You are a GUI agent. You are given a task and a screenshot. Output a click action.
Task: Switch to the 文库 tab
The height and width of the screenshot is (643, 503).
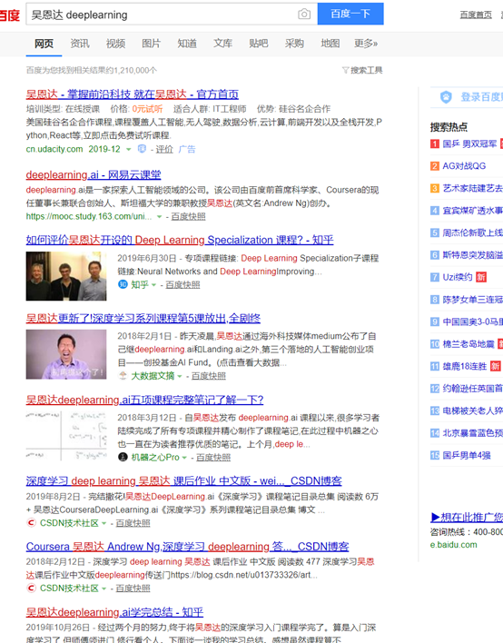tap(222, 44)
